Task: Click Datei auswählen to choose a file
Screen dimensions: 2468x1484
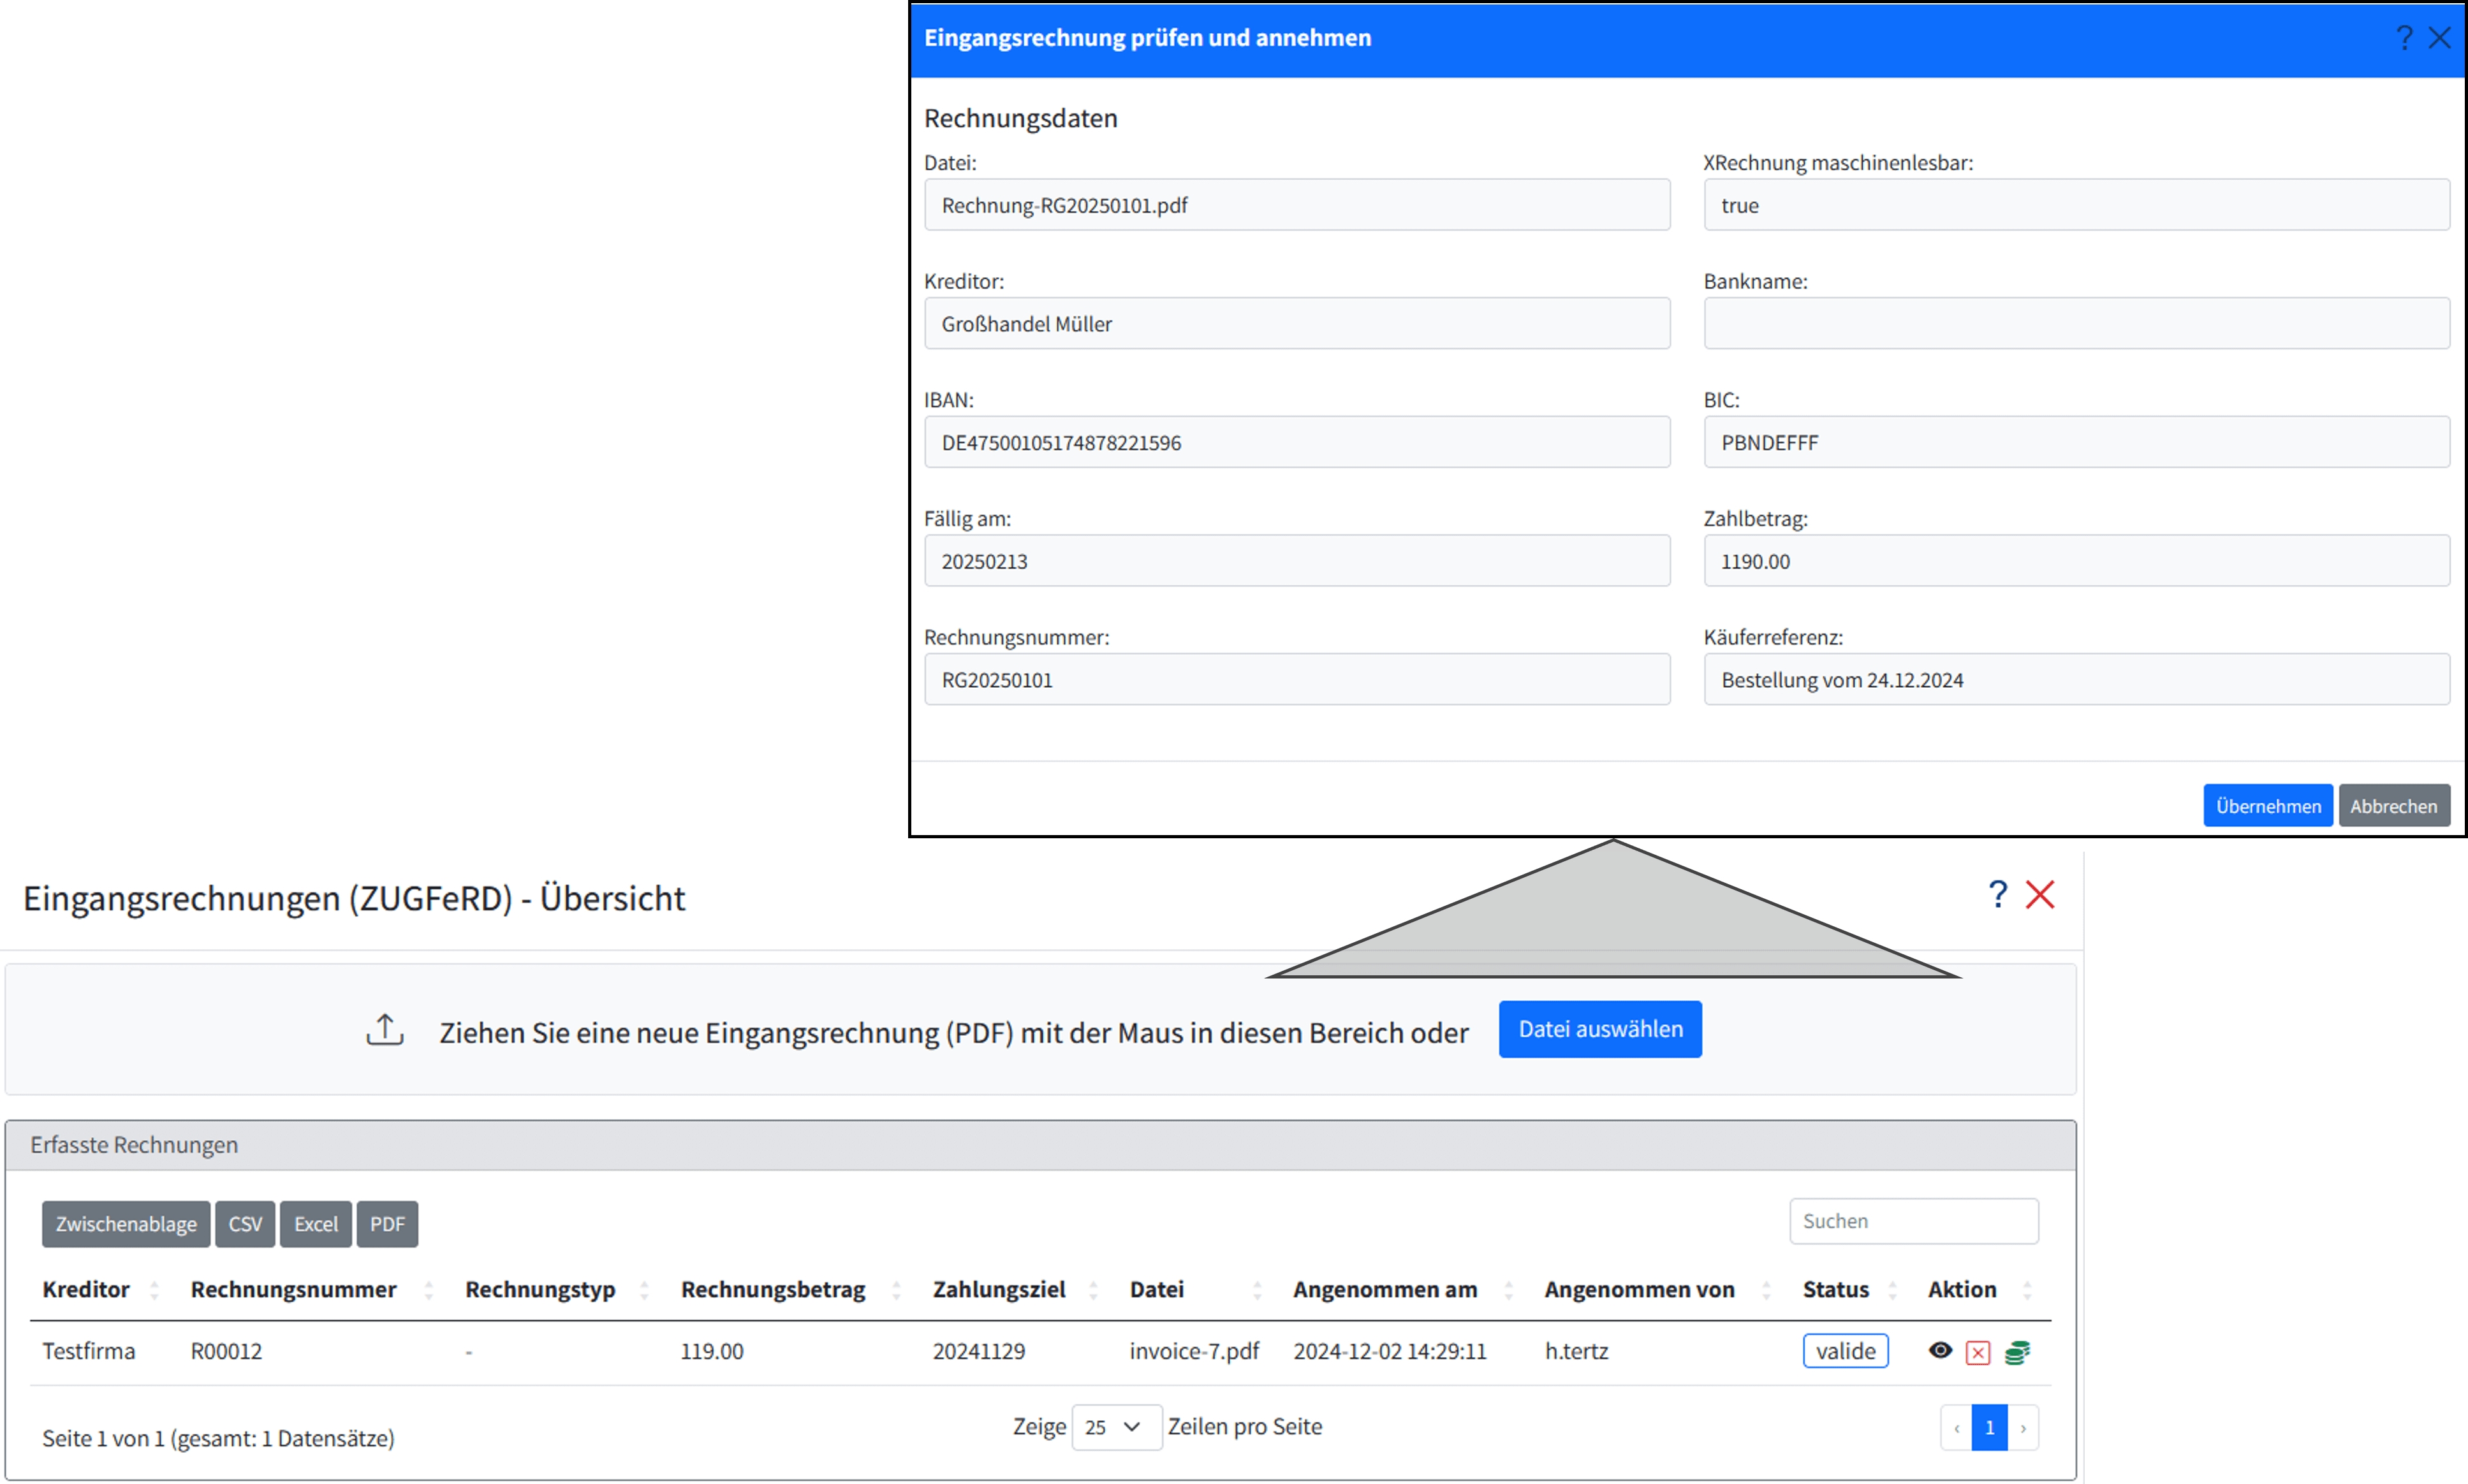Action: coord(1599,1029)
